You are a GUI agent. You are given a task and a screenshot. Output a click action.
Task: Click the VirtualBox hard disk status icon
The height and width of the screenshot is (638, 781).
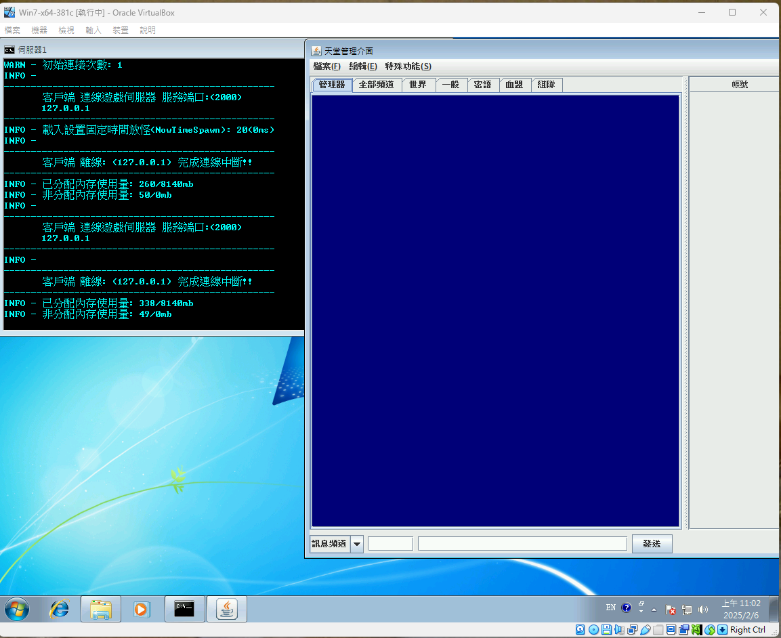pos(581,629)
